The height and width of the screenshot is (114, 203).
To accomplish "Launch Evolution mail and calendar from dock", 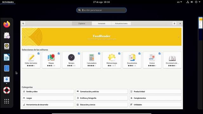I will [7, 35].
